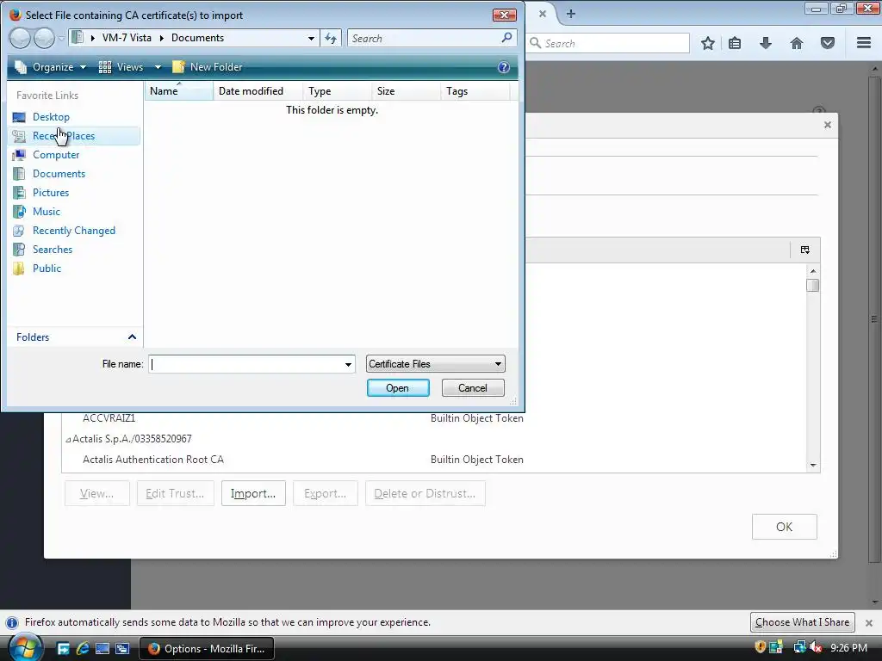
Task: Click the Firefox toolbar Search field
Action: coord(608,43)
